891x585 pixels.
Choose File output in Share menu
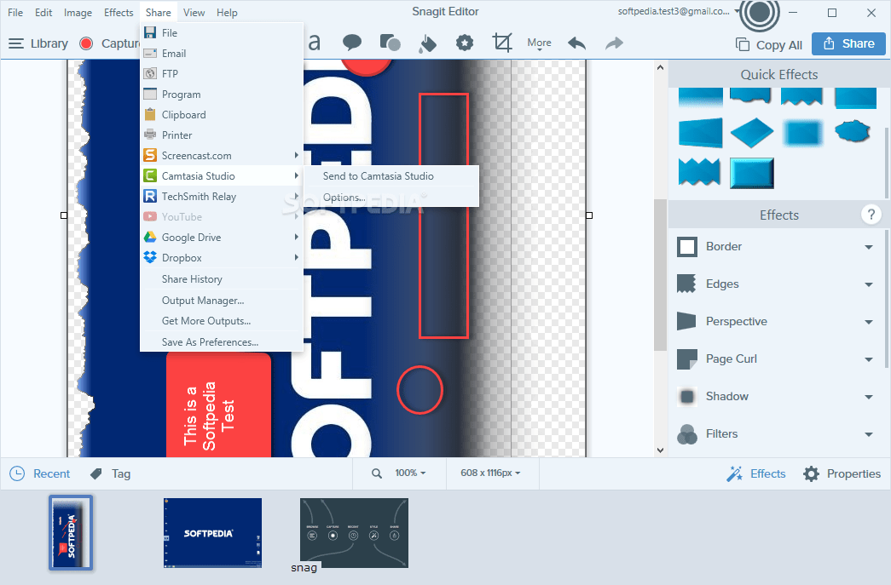click(222, 33)
